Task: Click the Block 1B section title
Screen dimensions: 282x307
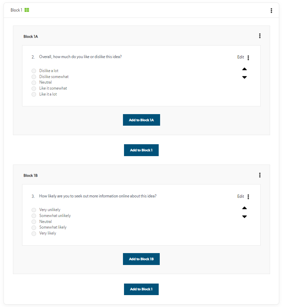Action: click(x=30, y=175)
